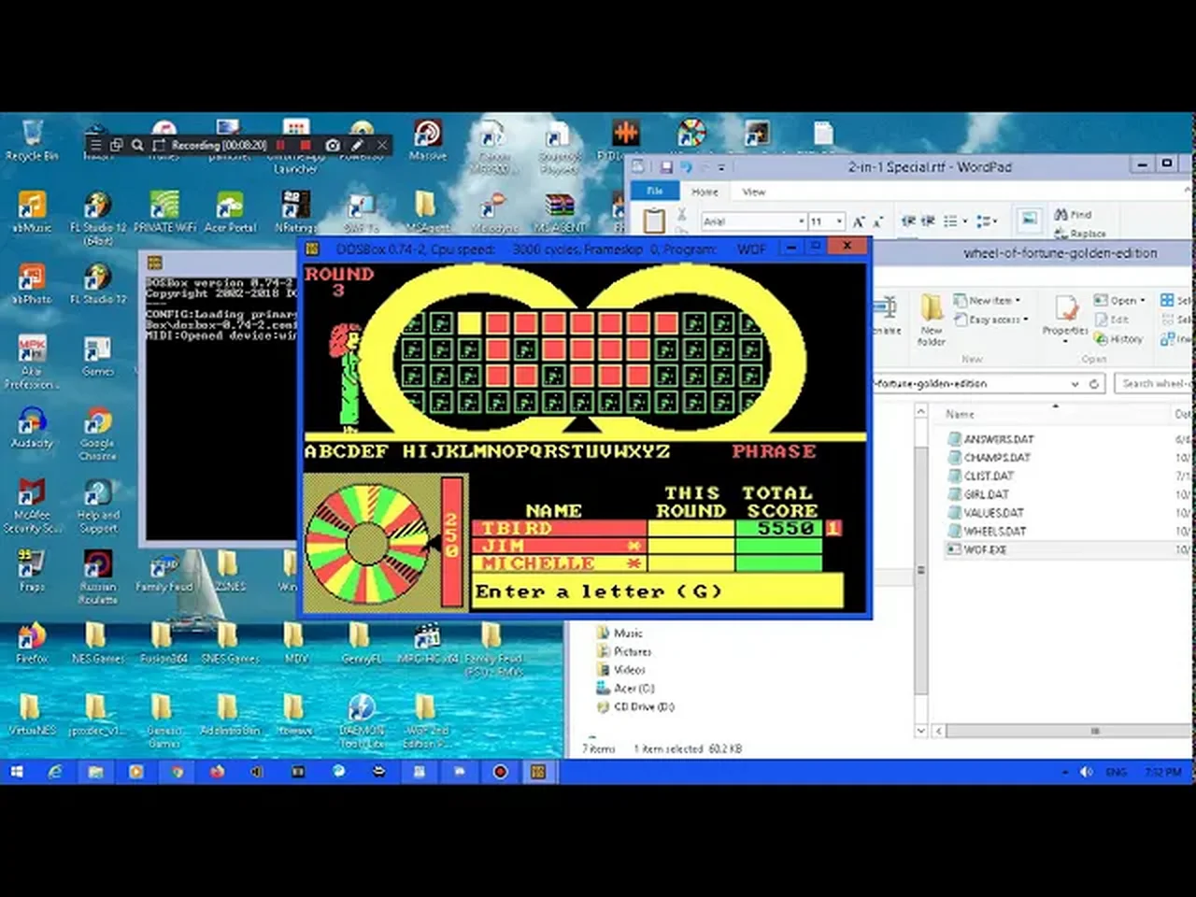The height and width of the screenshot is (897, 1196).
Task: Open the recorder hamburger menu
Action: click(x=95, y=145)
